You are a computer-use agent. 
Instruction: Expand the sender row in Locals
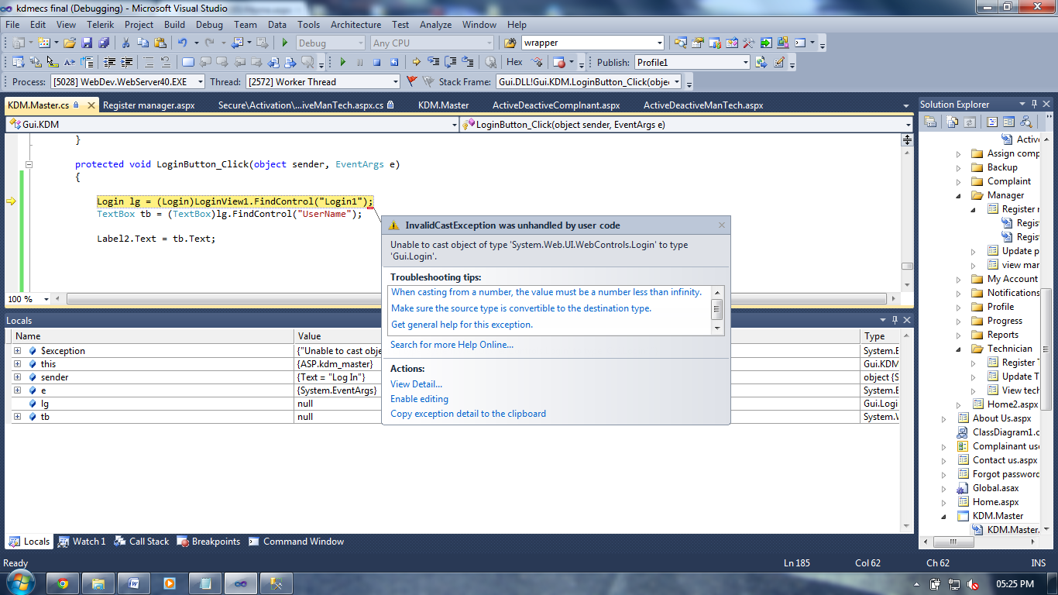coord(17,377)
